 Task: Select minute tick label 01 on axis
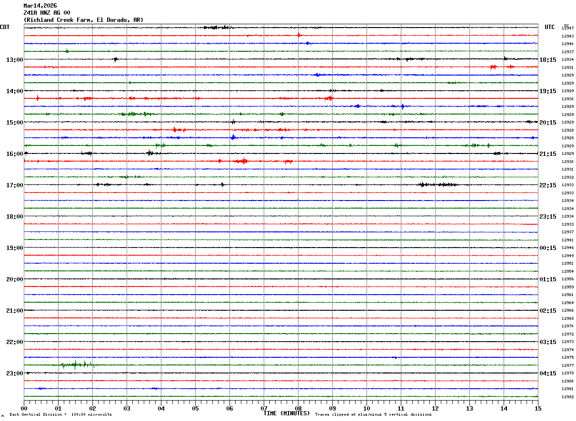tap(58, 408)
